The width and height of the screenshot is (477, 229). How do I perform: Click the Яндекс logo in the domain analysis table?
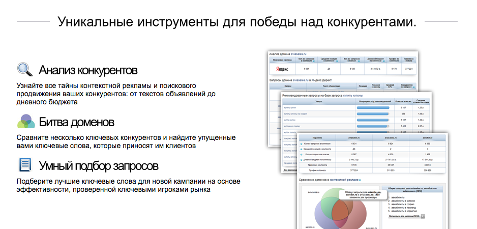click(x=282, y=69)
